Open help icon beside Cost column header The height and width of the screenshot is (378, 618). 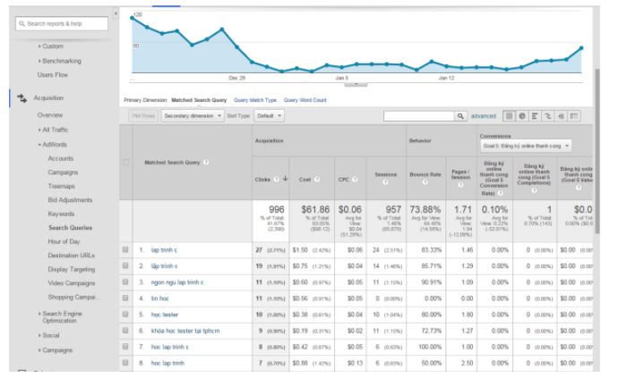click(317, 180)
